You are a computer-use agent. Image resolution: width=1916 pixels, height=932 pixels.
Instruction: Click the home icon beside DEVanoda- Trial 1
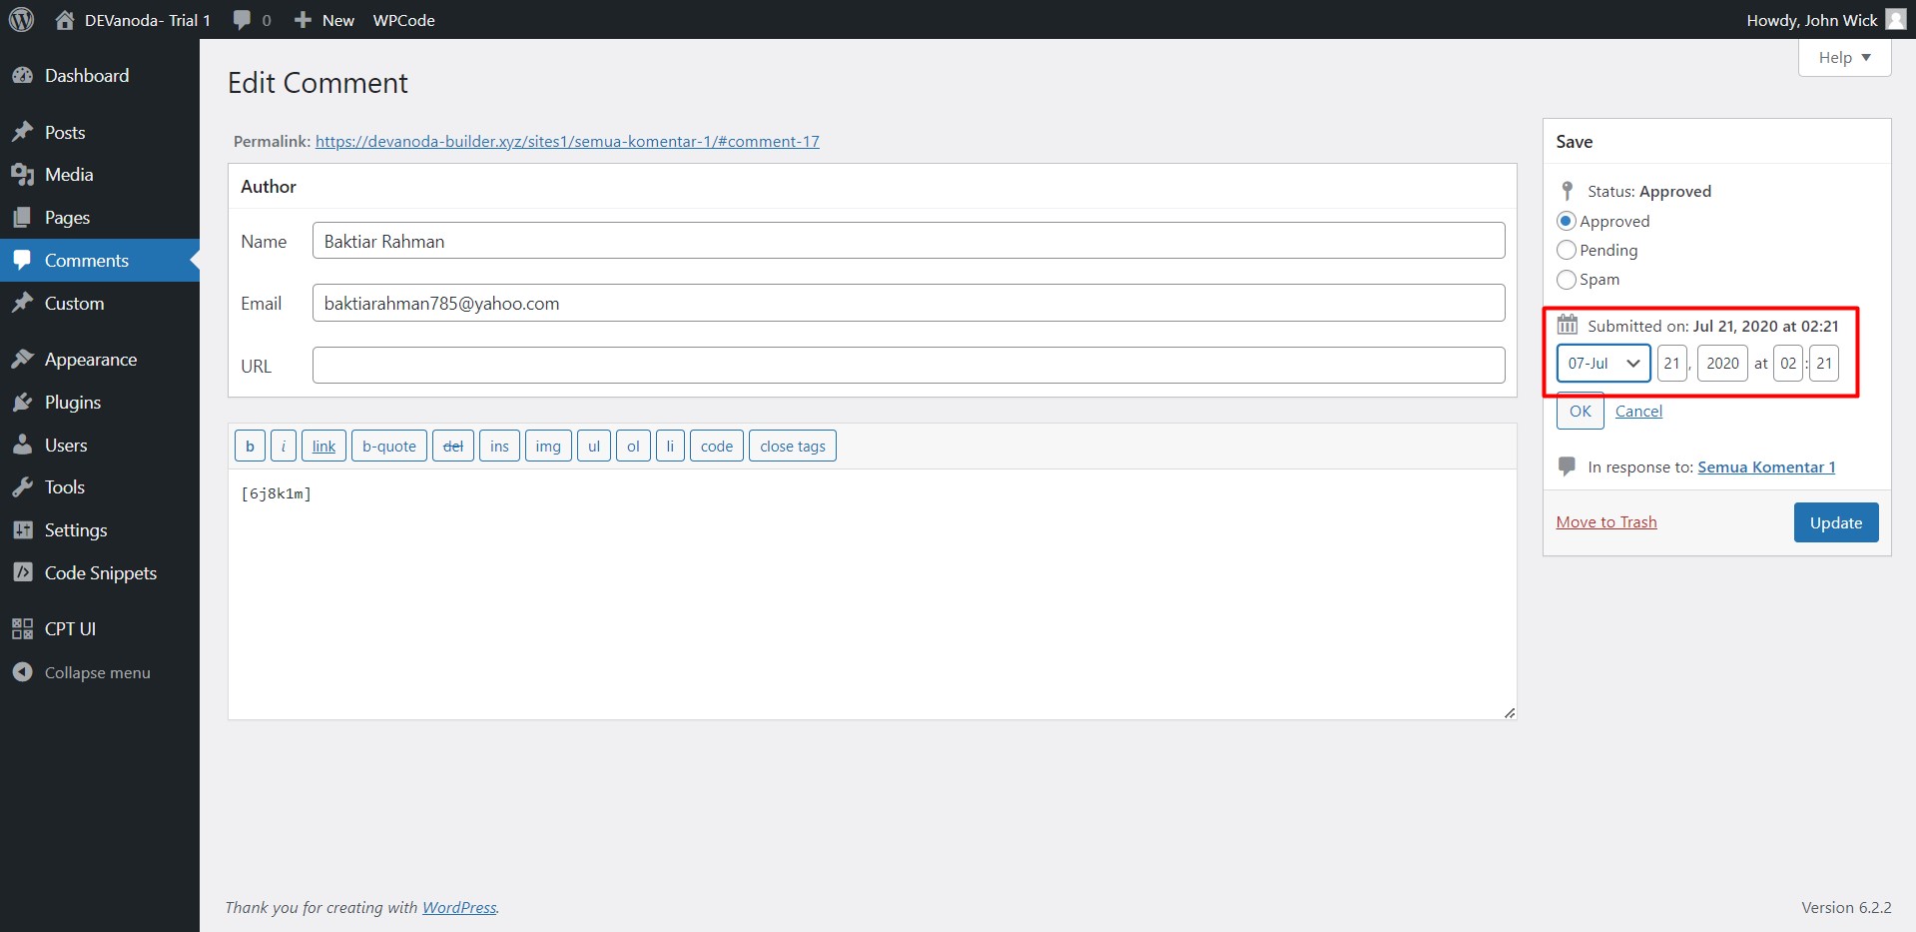click(65, 20)
